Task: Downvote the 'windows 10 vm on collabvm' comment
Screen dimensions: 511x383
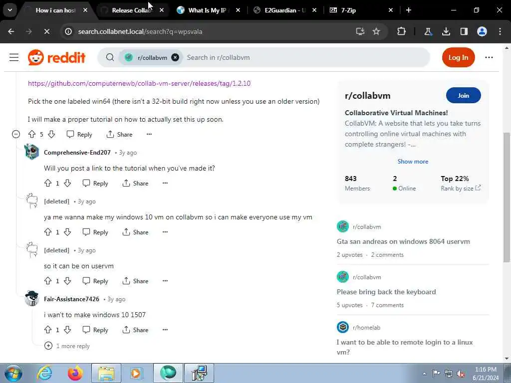Action: 67,232
